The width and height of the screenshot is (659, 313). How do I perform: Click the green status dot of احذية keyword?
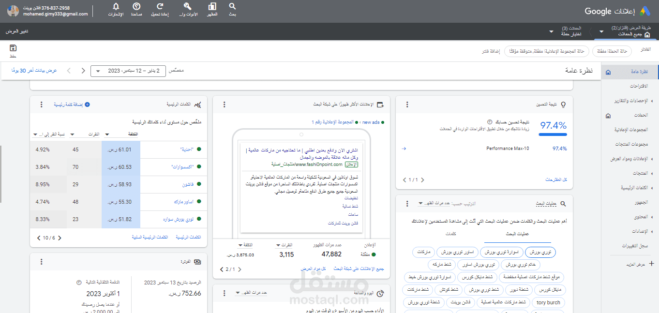(199, 149)
